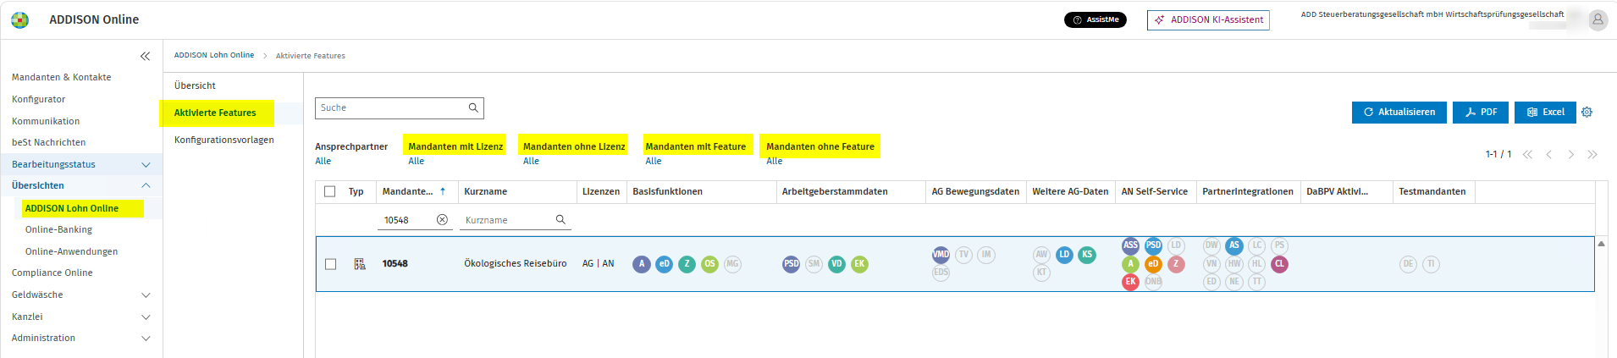Screen dimensions: 1617x358
Task: Clear the 10548 Mandant filter with the X icon
Action: pos(442,219)
